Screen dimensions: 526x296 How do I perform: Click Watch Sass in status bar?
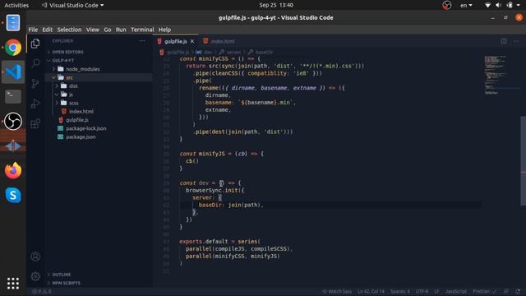click(x=337, y=292)
